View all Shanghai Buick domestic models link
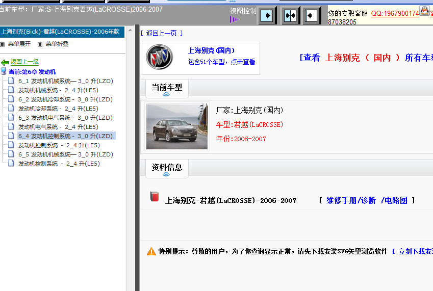 (366, 58)
